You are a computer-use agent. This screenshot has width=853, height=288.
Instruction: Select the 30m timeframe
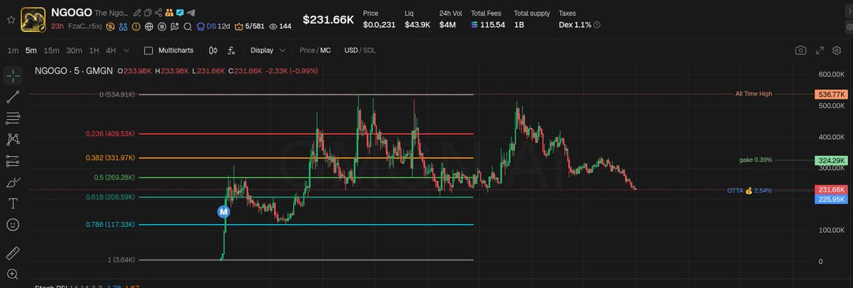(74, 50)
